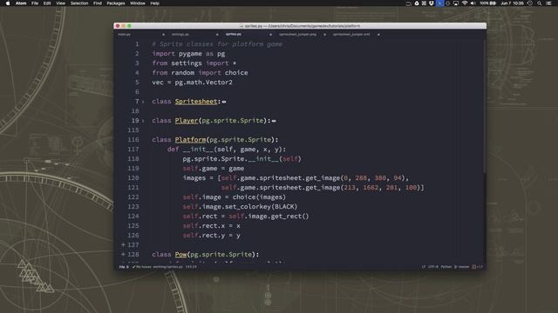Switch to the main.py tab

tap(125, 35)
